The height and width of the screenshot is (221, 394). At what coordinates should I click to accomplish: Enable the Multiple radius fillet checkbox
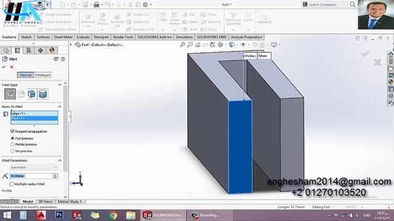[x=12, y=184]
